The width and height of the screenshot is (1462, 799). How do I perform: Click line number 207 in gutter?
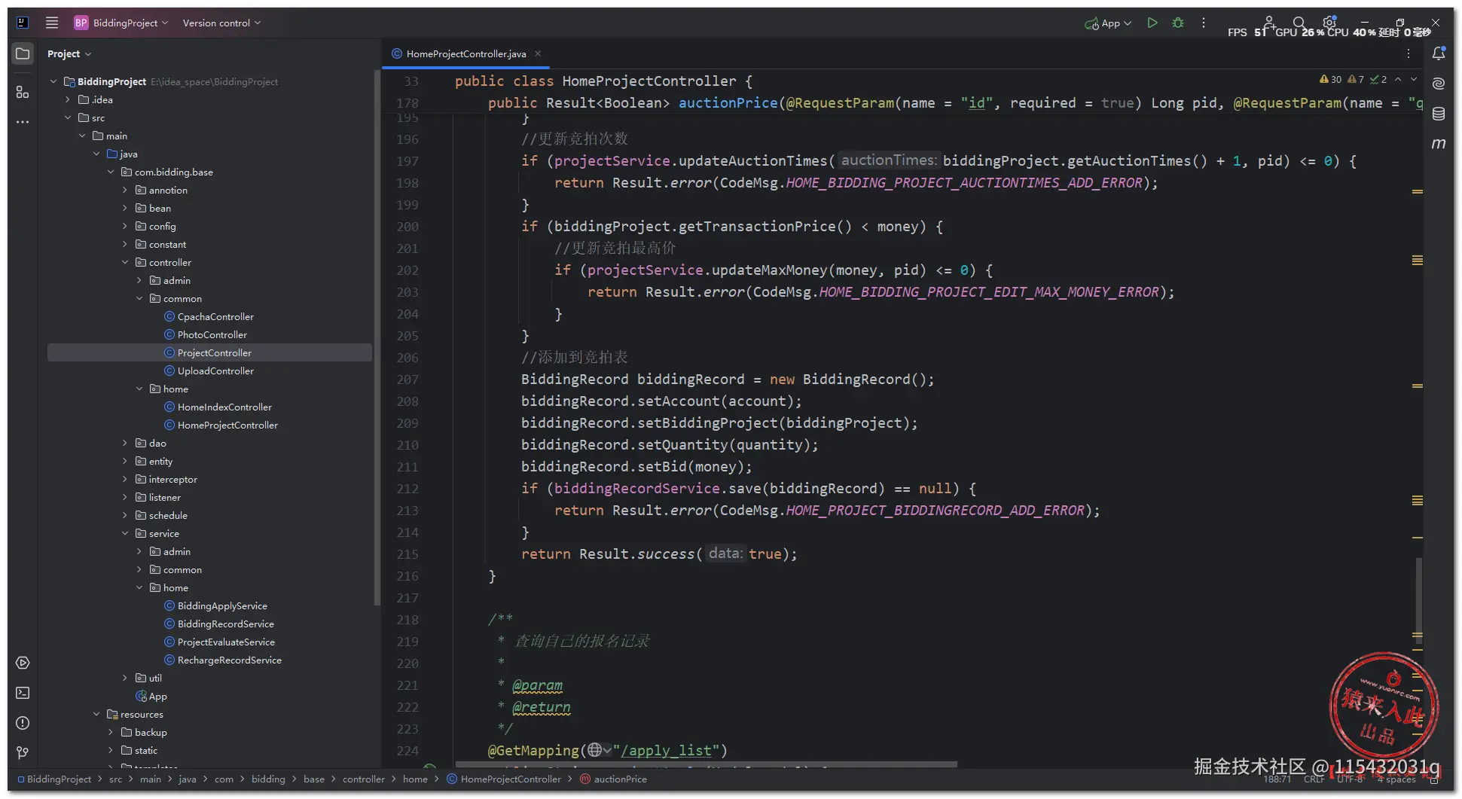(x=407, y=380)
